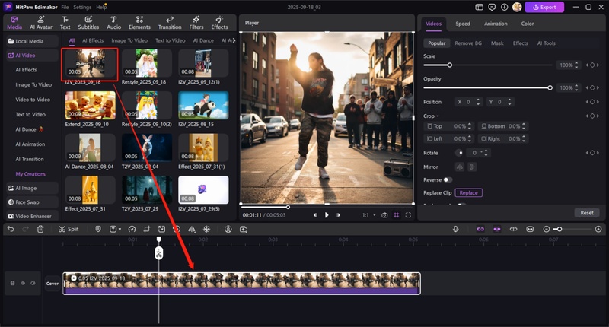The height and width of the screenshot is (327, 609).
Task: Switch to the Speed tab
Action: (463, 24)
